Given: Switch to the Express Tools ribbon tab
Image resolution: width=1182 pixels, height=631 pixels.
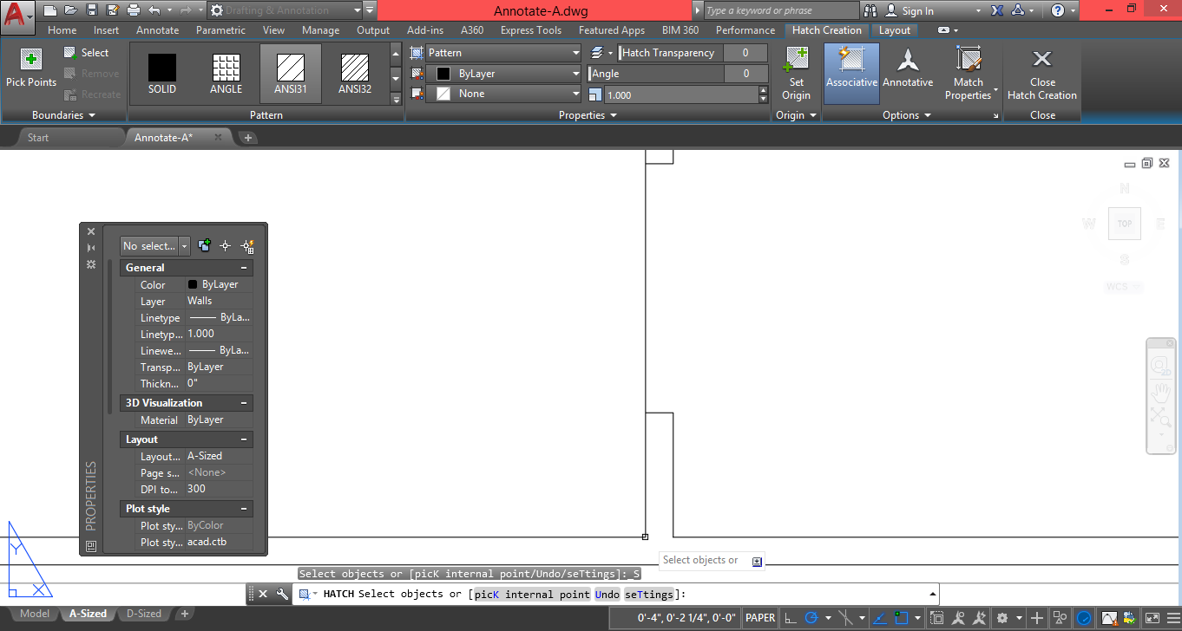Looking at the screenshot, I should click(x=531, y=29).
